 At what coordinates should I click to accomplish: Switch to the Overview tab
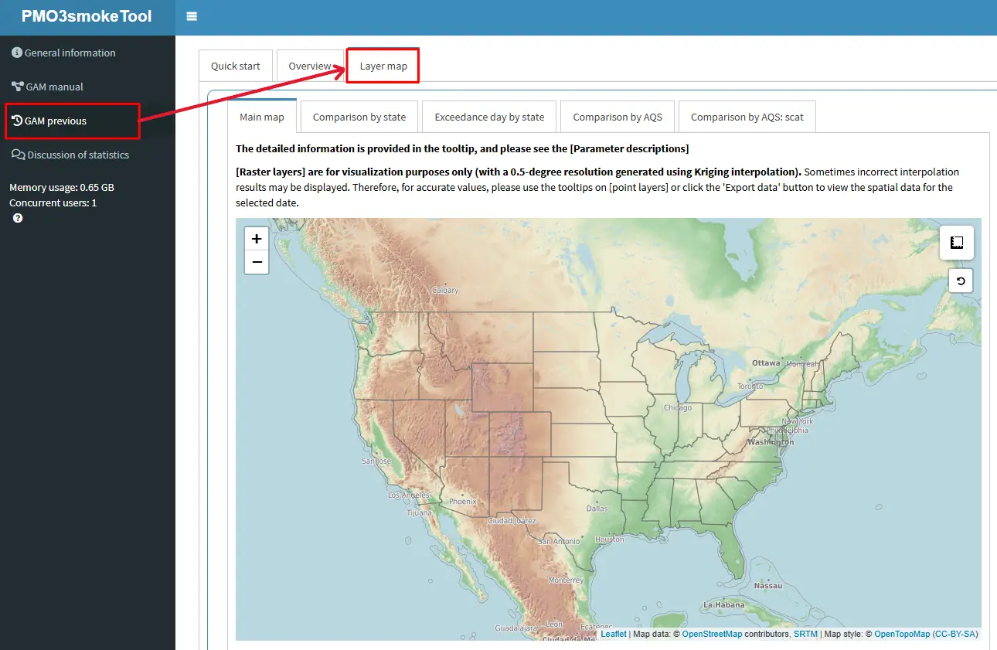[x=310, y=66]
